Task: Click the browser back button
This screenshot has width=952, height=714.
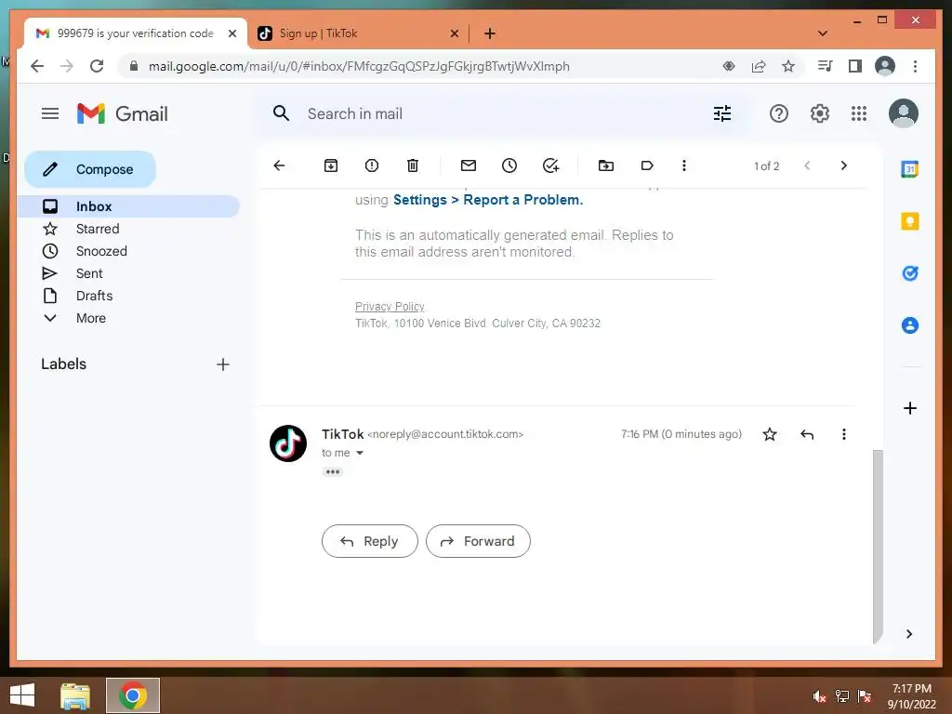Action: [37, 66]
